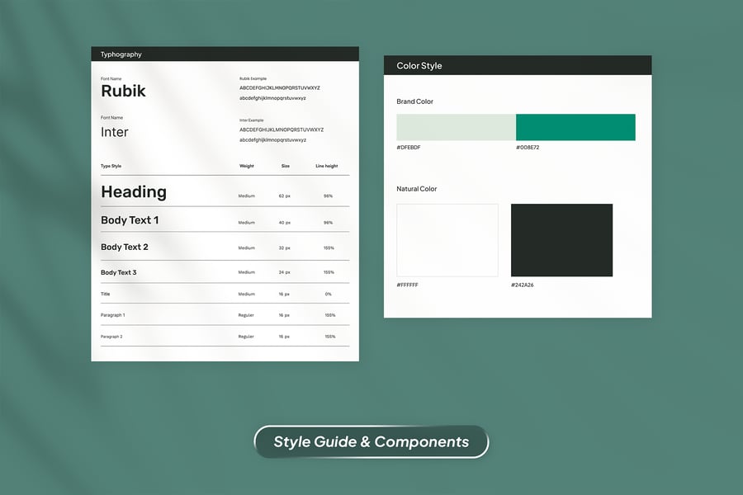This screenshot has height=495, width=743.
Task: Select the Body Text 1 style row
Action: (130, 220)
